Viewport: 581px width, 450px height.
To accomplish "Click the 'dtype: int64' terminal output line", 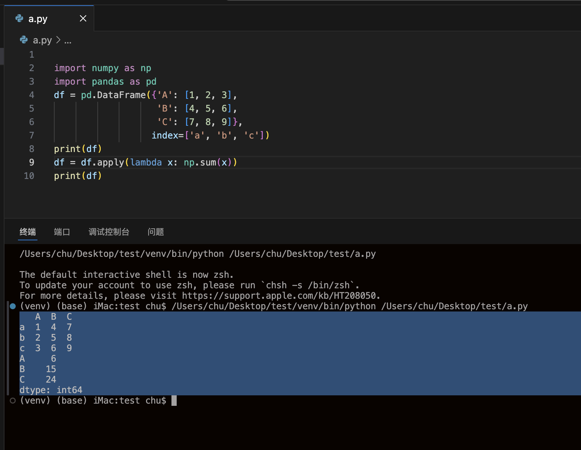I will point(51,390).
